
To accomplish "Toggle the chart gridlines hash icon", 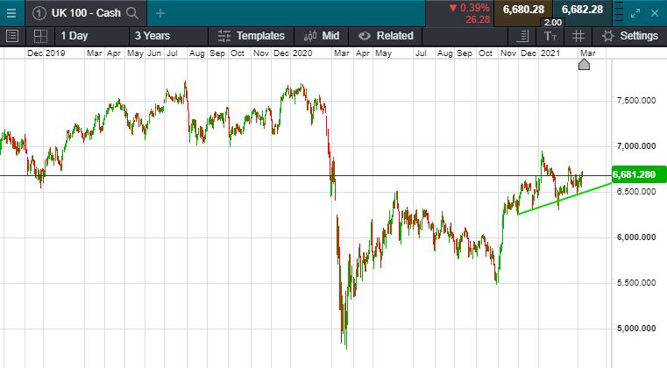I will tap(578, 36).
